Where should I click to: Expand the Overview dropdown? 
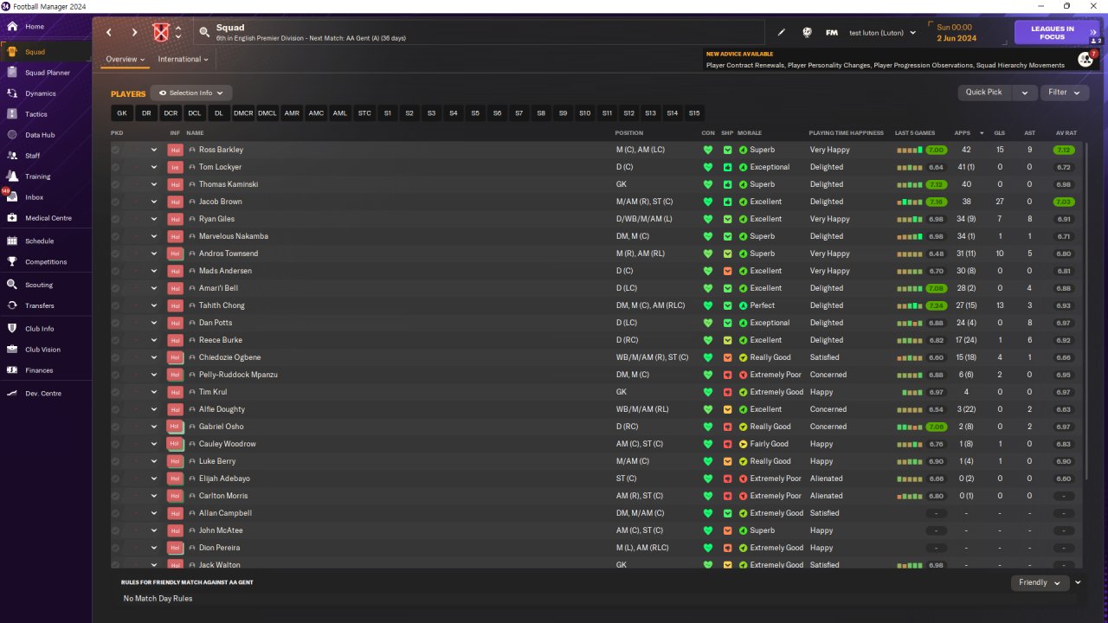pos(125,60)
